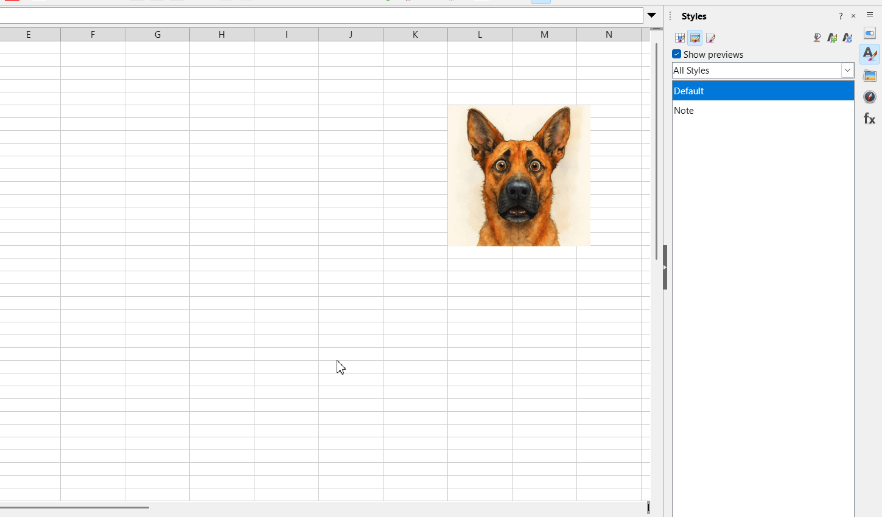The width and height of the screenshot is (882, 517).
Task: Select the Drawing Styles icon
Action: click(695, 38)
